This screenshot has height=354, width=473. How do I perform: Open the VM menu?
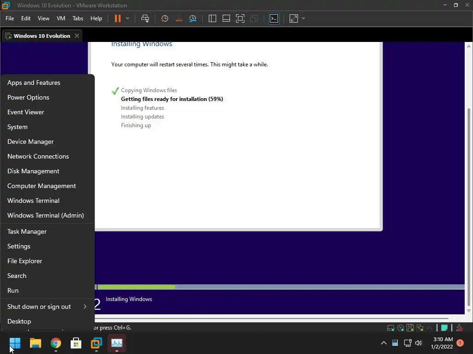(61, 18)
